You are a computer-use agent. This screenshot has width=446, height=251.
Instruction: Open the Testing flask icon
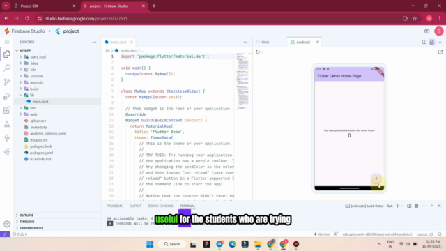click(7, 124)
